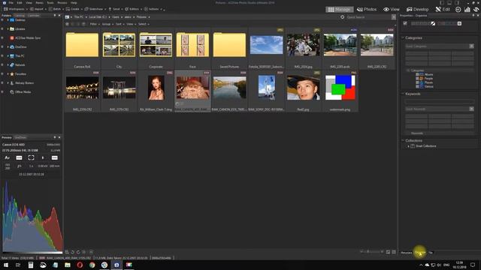This screenshot has height=270, width=481.
Task: Collapse the Categories section
Action: coord(403,38)
